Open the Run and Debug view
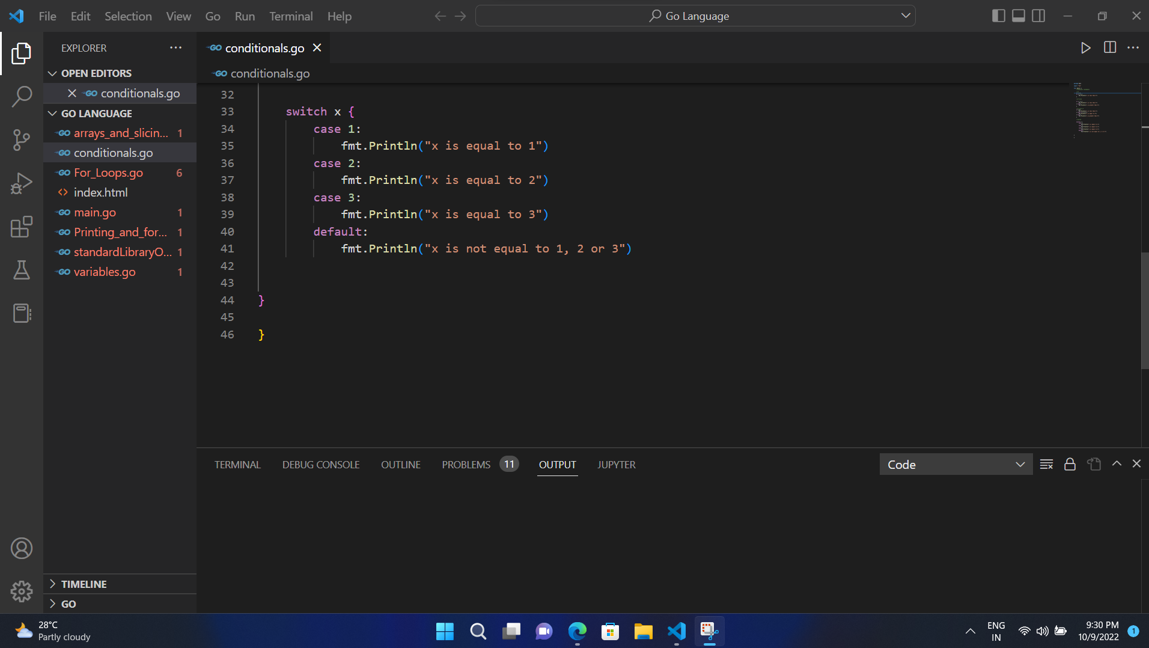The height and width of the screenshot is (648, 1149). pos(22,183)
